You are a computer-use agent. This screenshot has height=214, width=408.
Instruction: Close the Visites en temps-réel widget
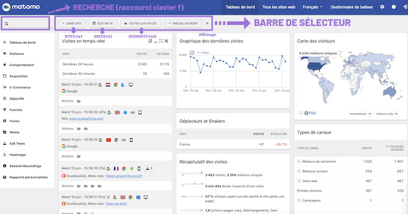167,41
